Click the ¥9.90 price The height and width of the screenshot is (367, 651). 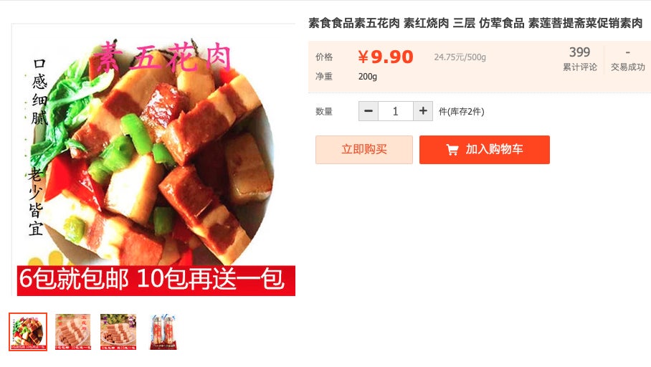point(385,57)
